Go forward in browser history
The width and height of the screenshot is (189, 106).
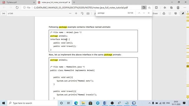coord(11,8)
